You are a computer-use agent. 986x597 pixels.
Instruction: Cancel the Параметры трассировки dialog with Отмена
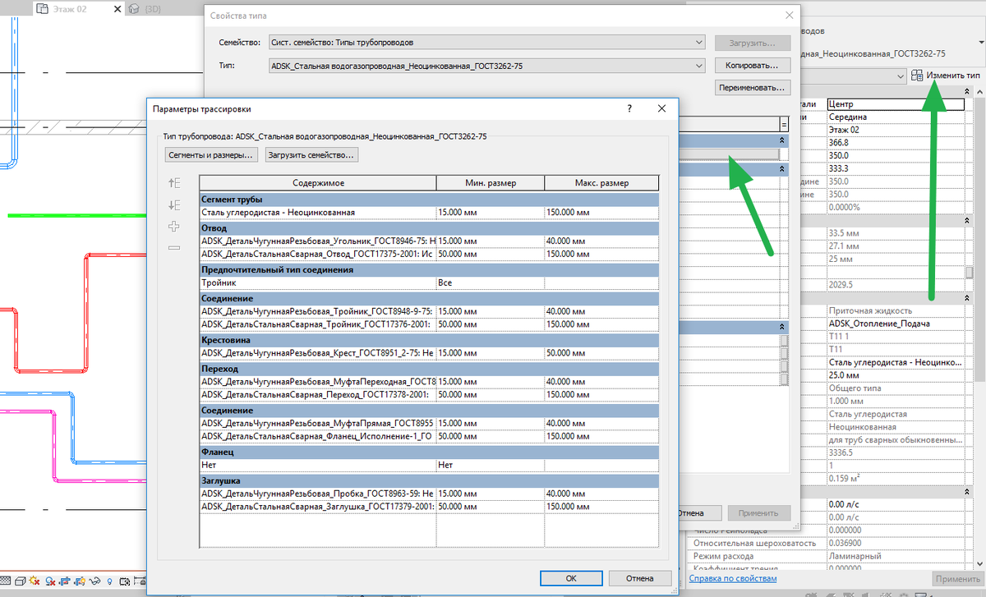639,578
